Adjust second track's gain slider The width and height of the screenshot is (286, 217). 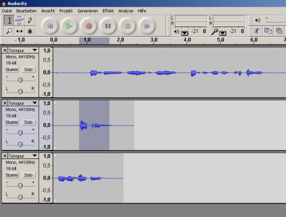point(20,132)
